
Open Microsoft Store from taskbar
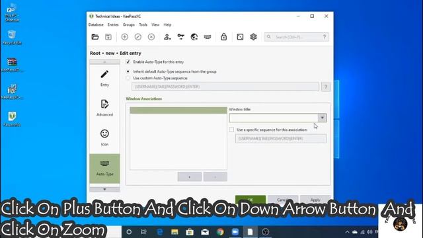[x=190, y=232]
